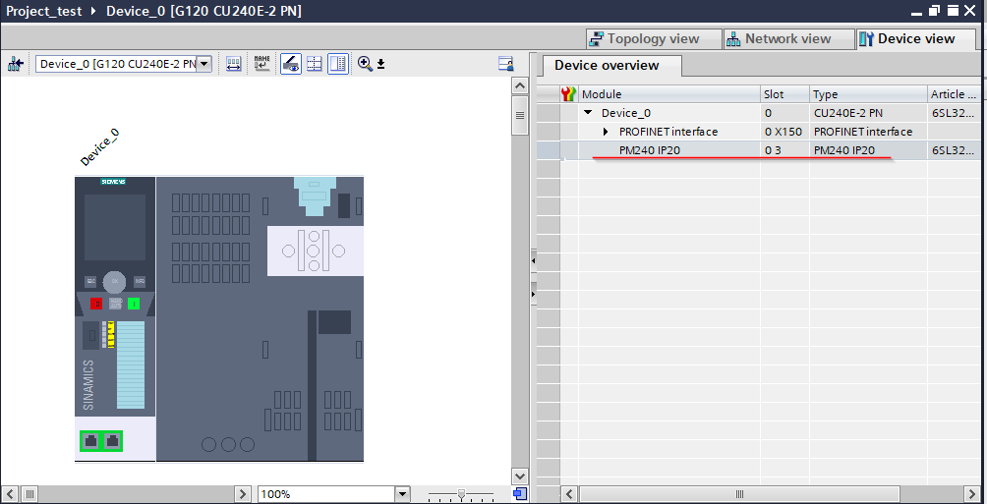Click the Device_0 label above the drive
The height and width of the screenshot is (504, 987).
tap(99, 147)
